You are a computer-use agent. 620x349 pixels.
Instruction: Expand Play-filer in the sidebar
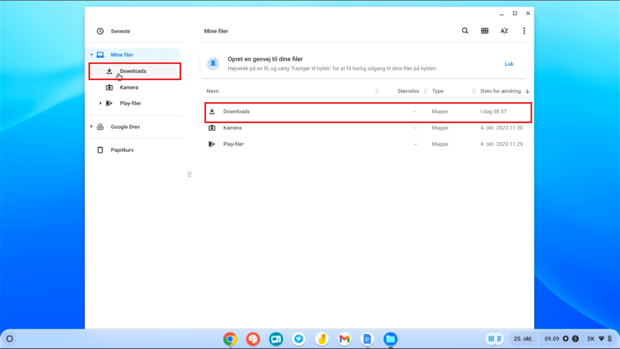pos(100,103)
